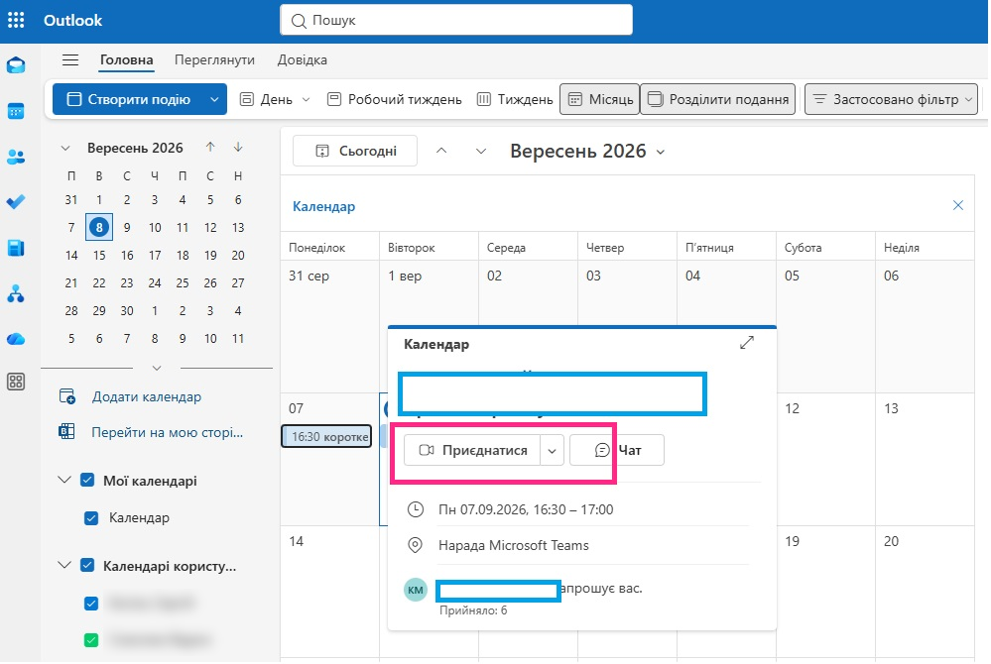Click the clock icon beside event time
This screenshot has width=991, height=664.
tap(416, 509)
